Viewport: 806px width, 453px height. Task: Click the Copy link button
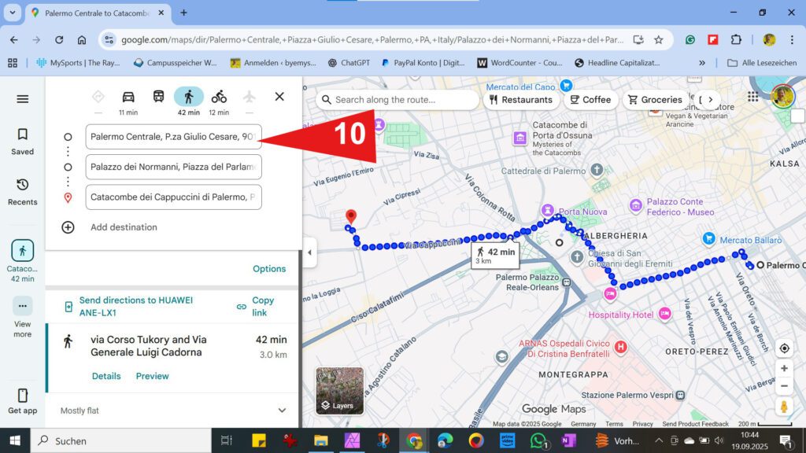coord(256,306)
